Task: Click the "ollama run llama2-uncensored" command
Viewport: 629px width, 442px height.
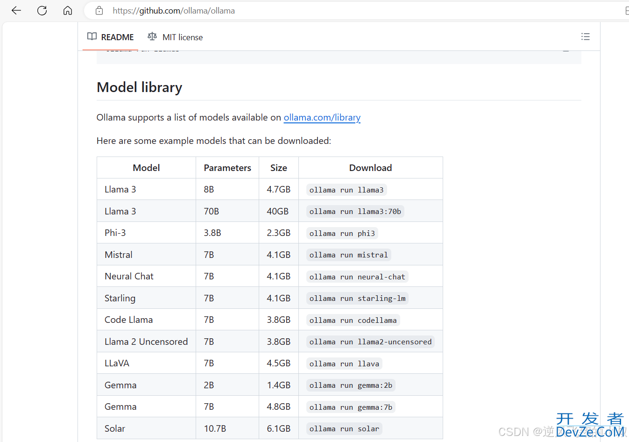Action: tap(371, 342)
